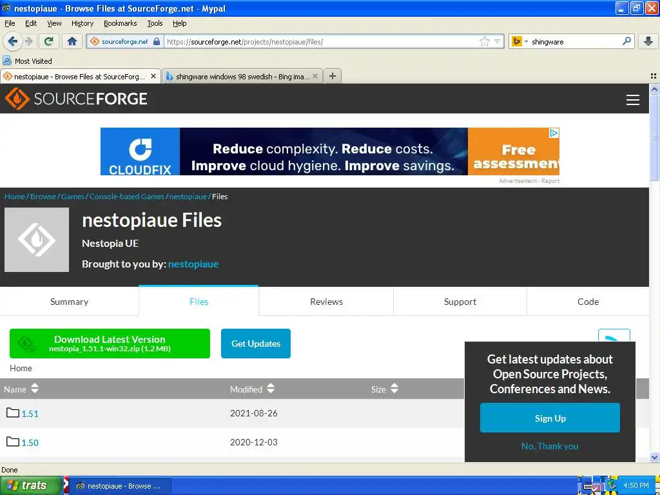Viewport: 660px width, 495px height.
Task: Dismiss popup with No, Thank you
Action: (x=550, y=446)
